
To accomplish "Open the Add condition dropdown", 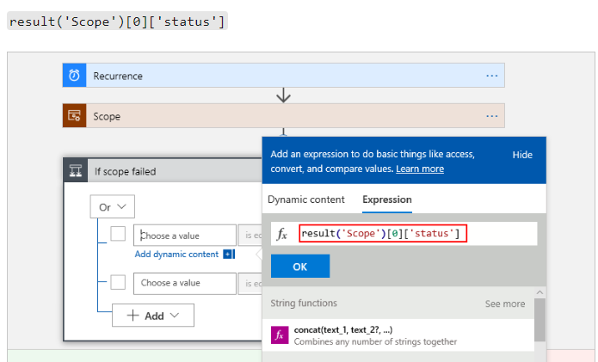I will 153,315.
